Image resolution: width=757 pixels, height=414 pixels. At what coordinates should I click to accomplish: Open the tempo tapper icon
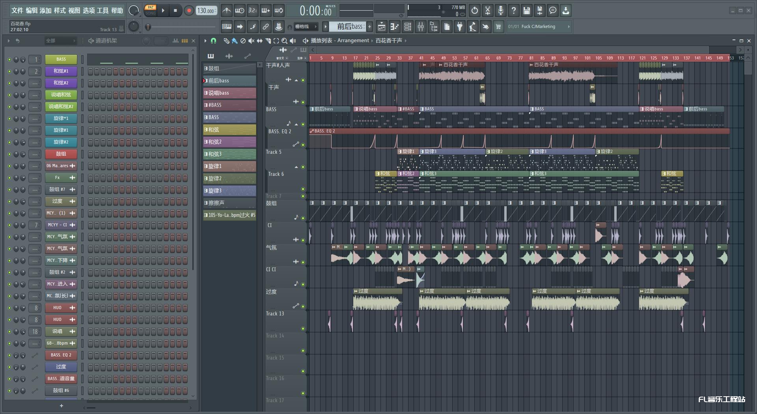point(473,27)
